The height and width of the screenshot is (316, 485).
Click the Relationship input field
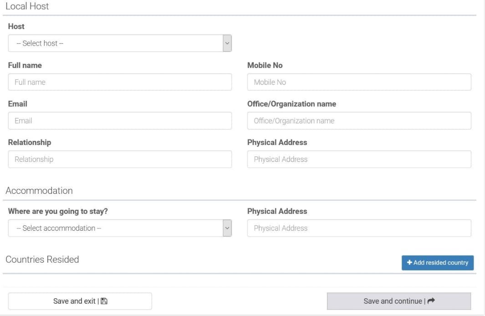click(x=120, y=159)
